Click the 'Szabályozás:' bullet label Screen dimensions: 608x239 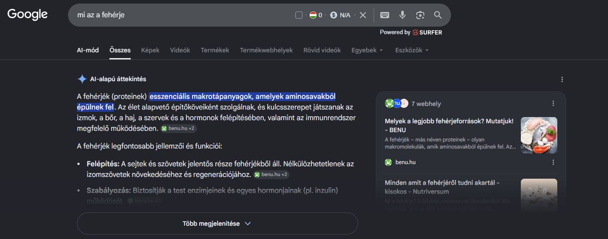pyautogui.click(x=109, y=190)
